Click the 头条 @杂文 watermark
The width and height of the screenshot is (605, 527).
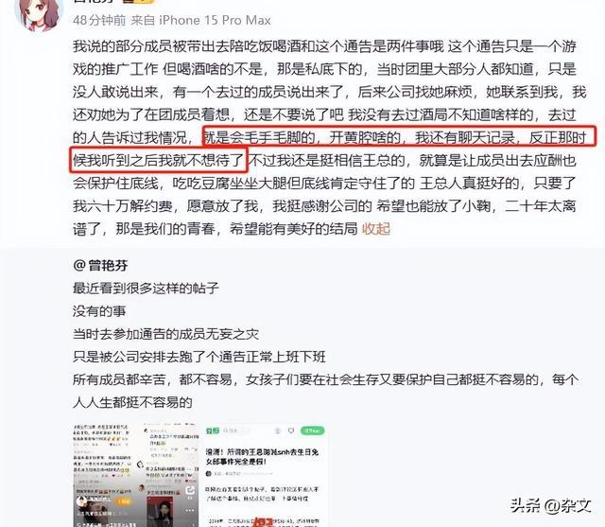(x=550, y=506)
